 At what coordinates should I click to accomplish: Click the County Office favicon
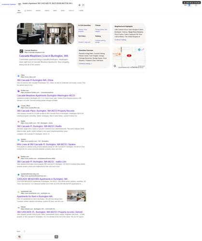18,107
